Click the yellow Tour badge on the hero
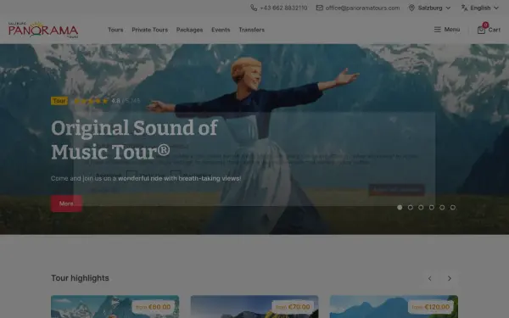 59,101
